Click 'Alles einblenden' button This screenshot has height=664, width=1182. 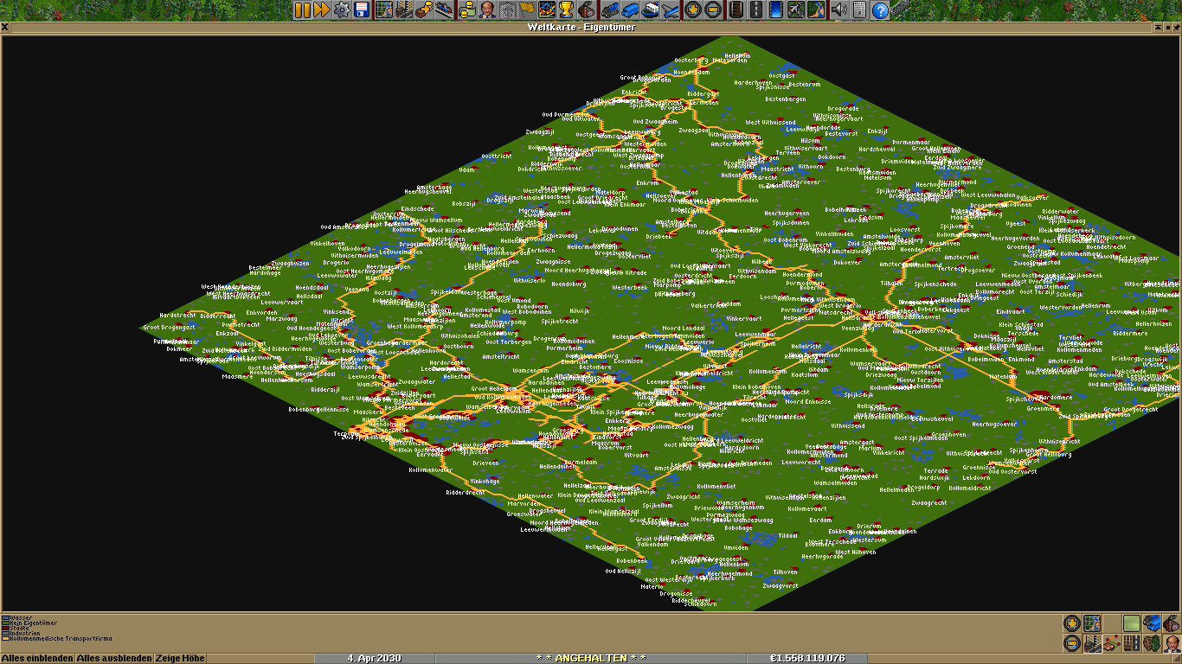pos(37,658)
